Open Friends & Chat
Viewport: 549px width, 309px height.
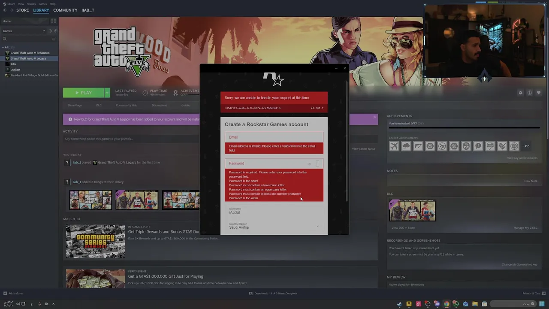click(x=534, y=294)
